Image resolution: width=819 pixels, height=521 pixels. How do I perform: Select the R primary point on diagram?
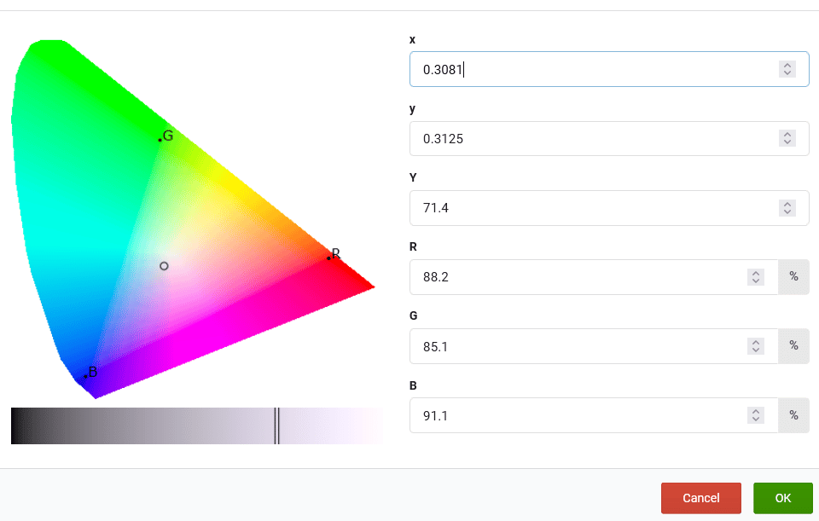(x=328, y=258)
